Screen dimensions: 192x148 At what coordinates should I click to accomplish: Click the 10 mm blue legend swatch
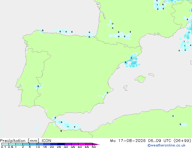click(40, 144)
